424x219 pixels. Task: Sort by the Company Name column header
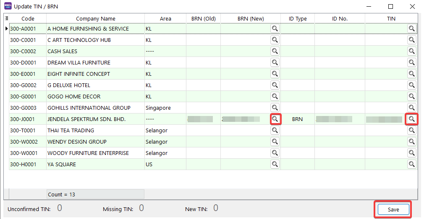pyautogui.click(x=95, y=18)
